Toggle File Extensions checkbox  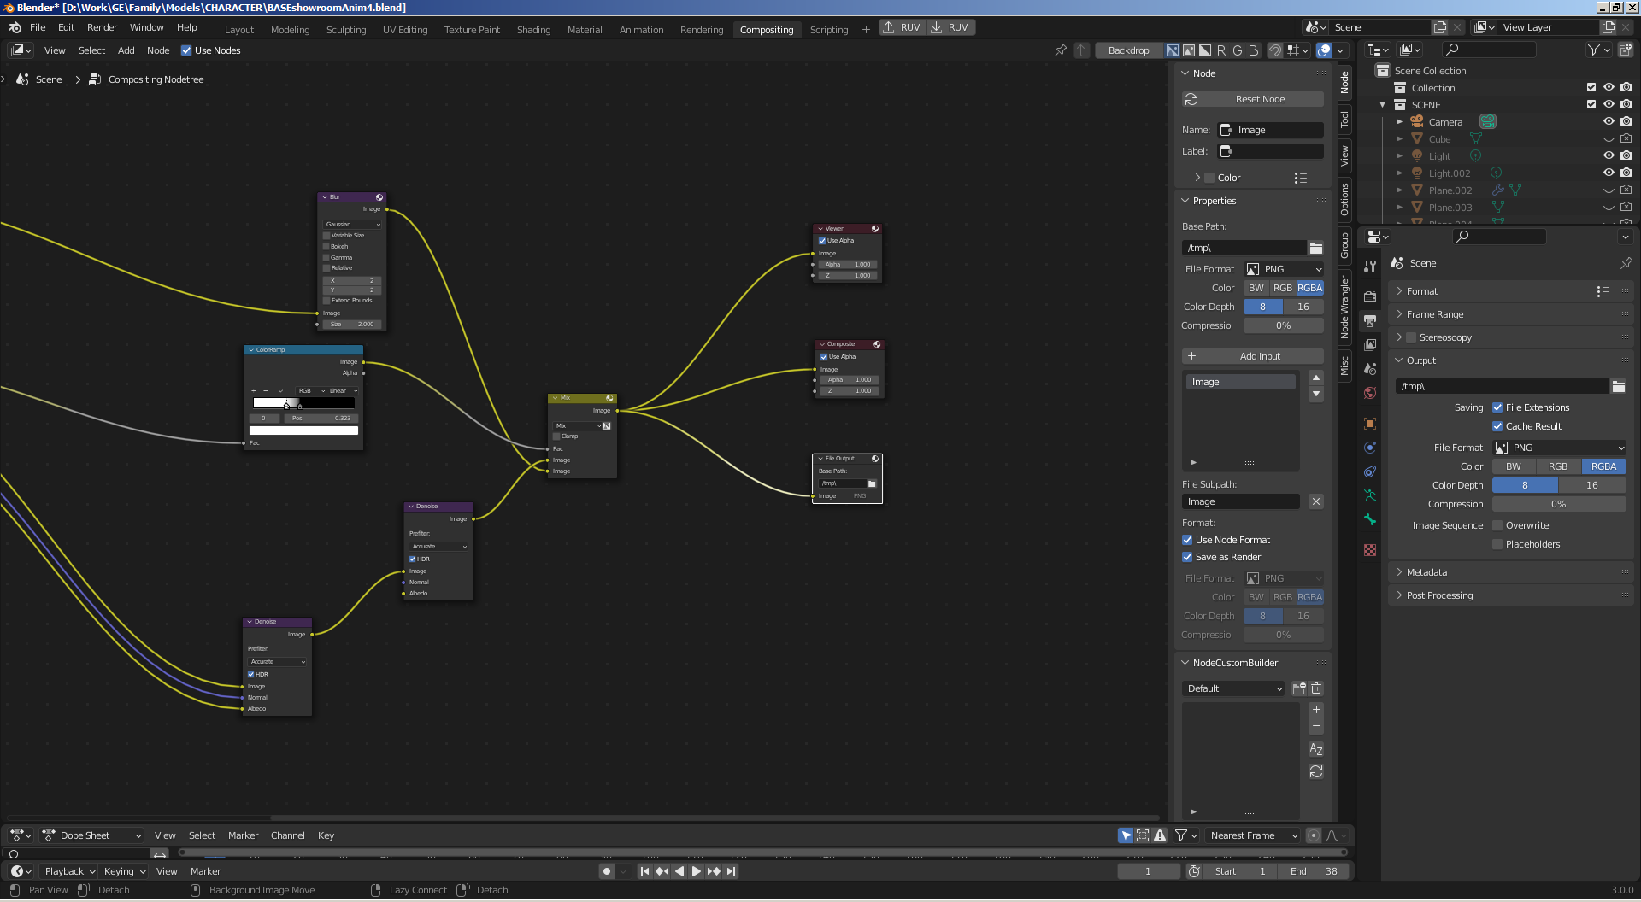(x=1497, y=407)
